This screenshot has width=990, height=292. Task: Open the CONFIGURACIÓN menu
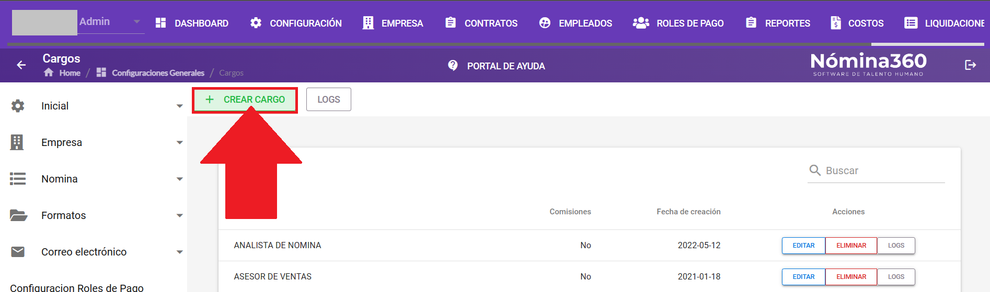[x=296, y=23]
